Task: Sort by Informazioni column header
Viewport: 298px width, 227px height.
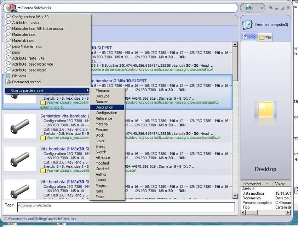Action: coord(257,184)
